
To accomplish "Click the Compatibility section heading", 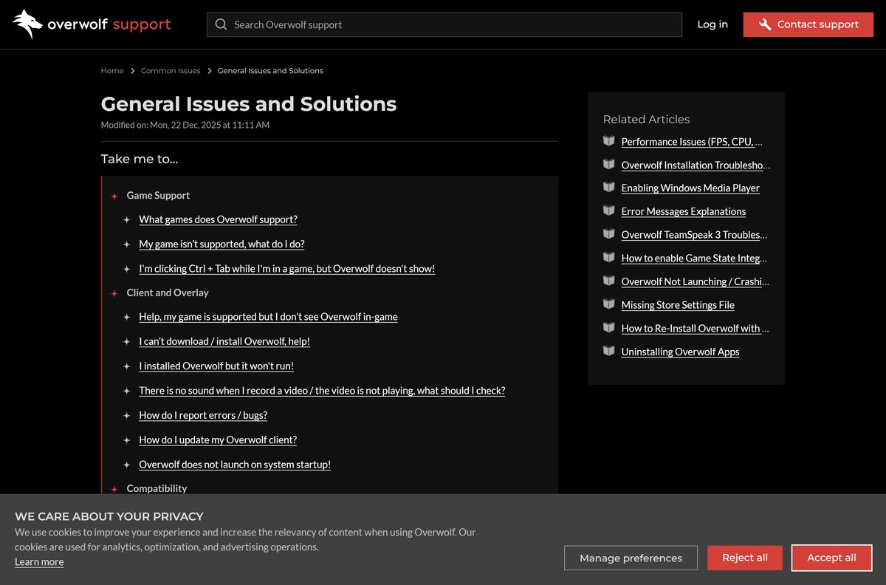I will 157,488.
